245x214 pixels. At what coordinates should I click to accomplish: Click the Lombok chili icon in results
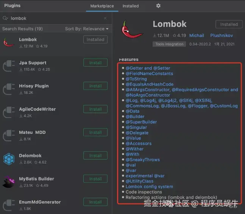click(x=9, y=42)
